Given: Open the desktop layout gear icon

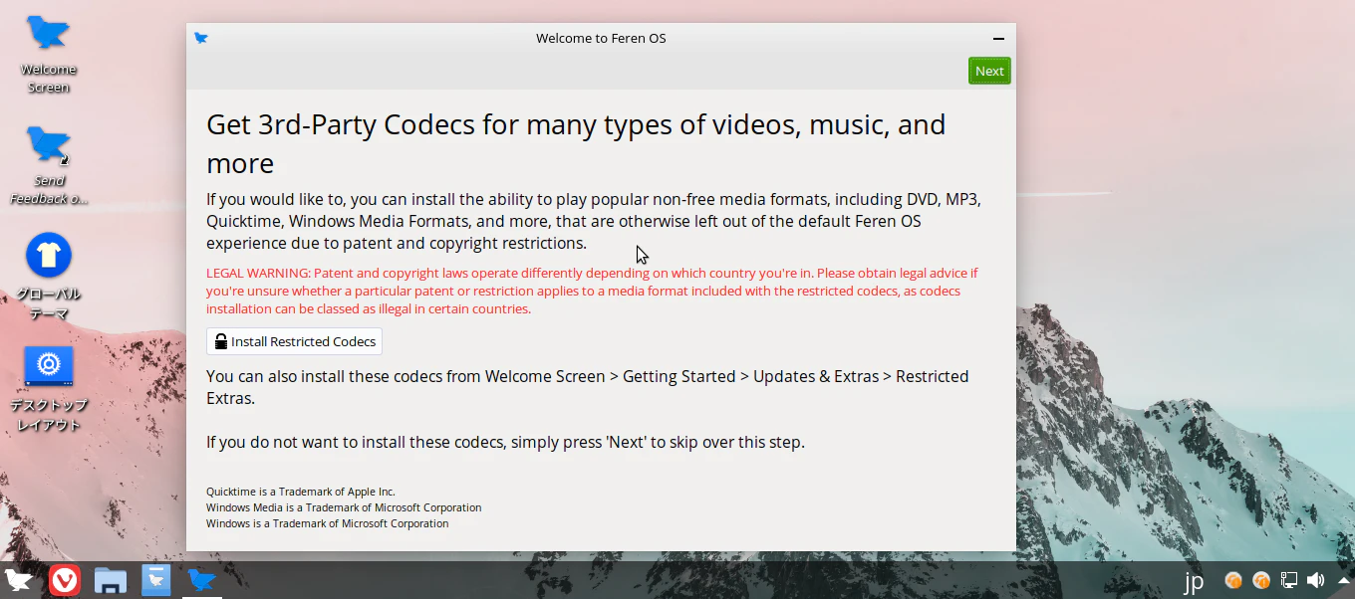Looking at the screenshot, I should [48, 388].
